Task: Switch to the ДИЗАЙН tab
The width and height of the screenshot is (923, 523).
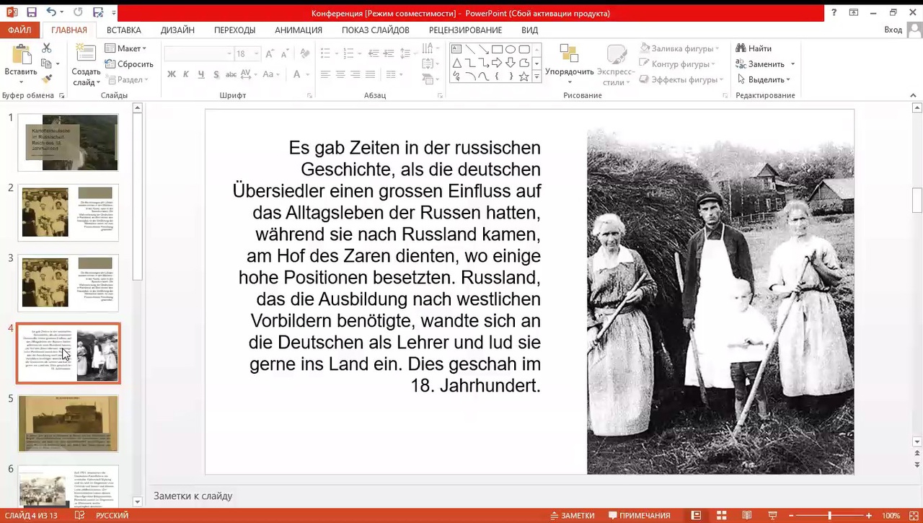Action: pyautogui.click(x=177, y=30)
